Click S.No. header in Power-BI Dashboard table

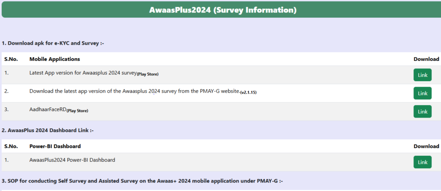(11, 146)
